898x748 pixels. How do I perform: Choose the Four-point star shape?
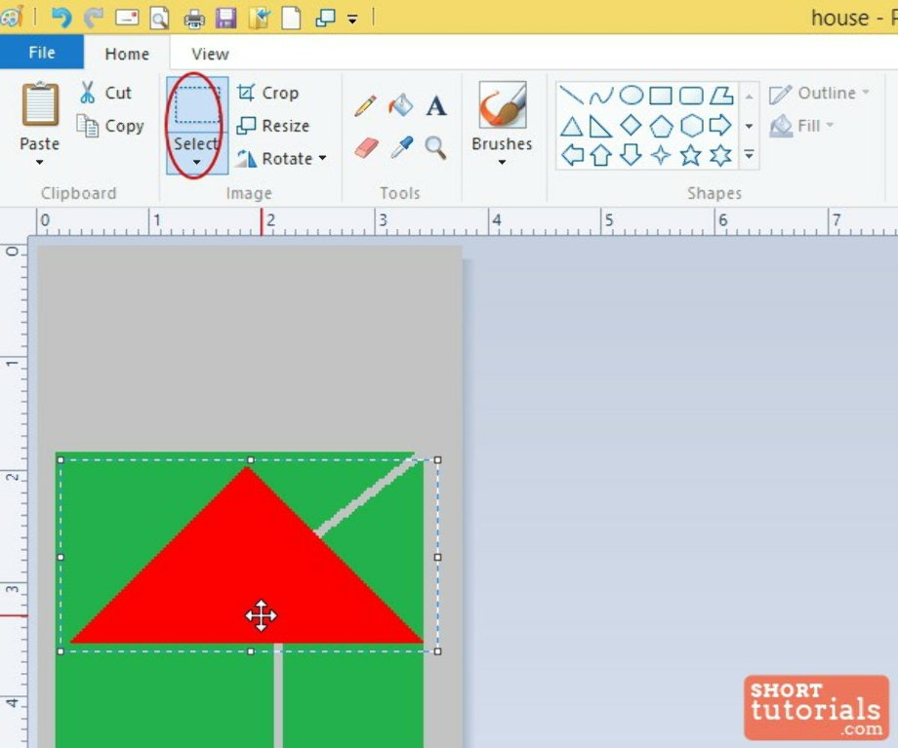661,155
